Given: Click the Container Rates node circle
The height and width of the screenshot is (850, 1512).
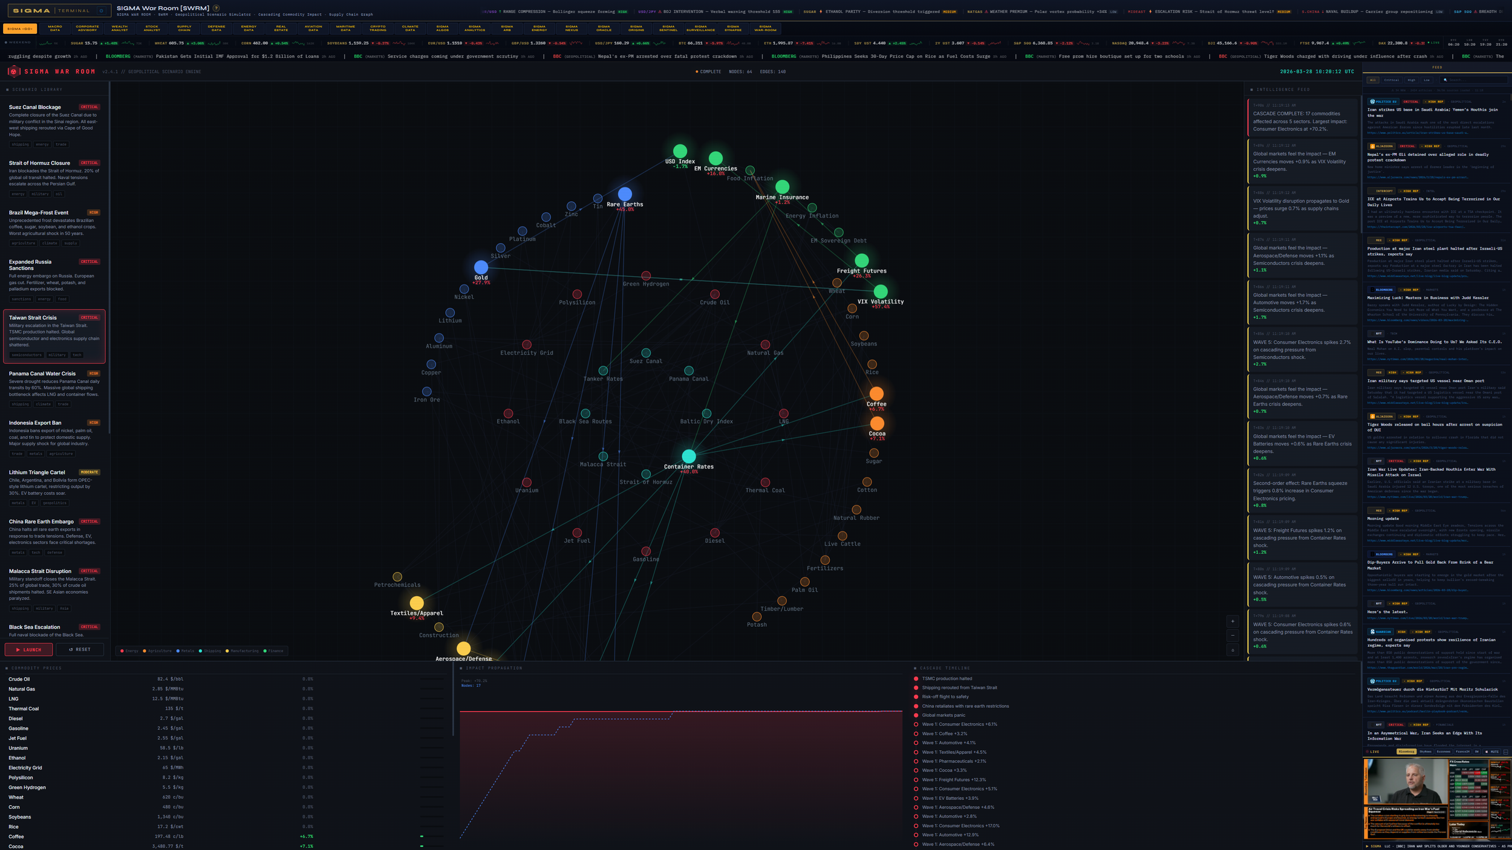Looking at the screenshot, I should click(688, 456).
